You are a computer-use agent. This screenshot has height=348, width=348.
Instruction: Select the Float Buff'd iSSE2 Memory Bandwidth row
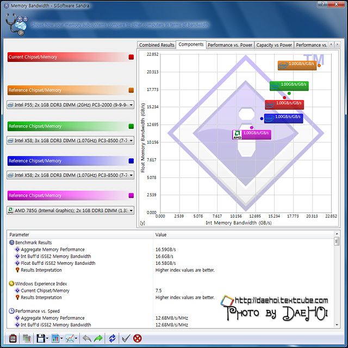coord(170,263)
